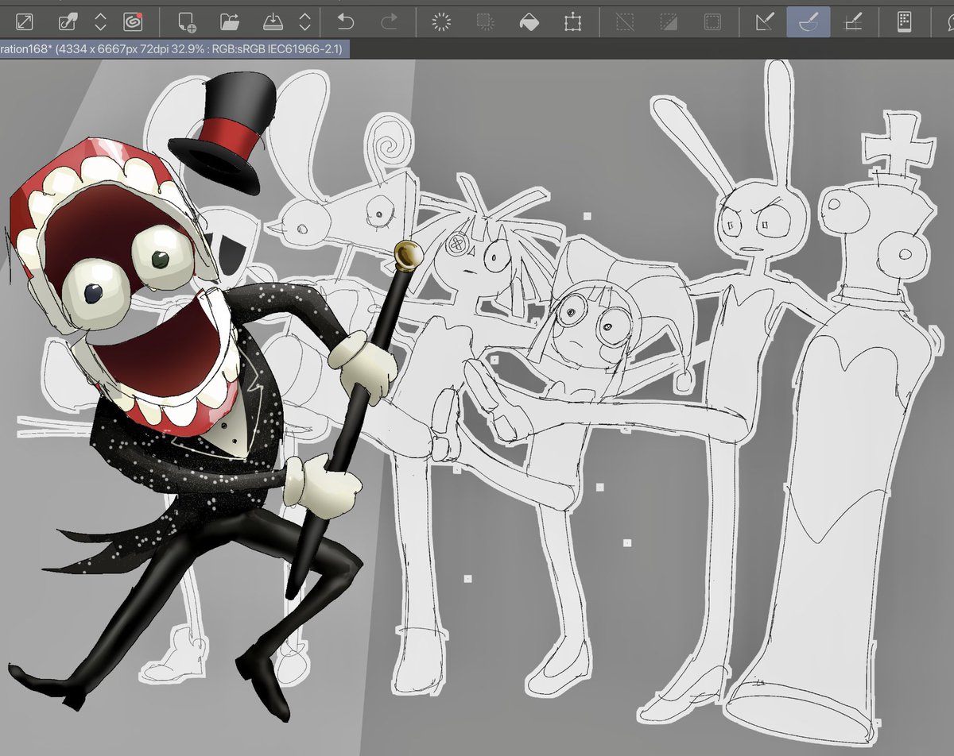
Task: Clear layer contents with the Clear icon
Action: (441, 21)
